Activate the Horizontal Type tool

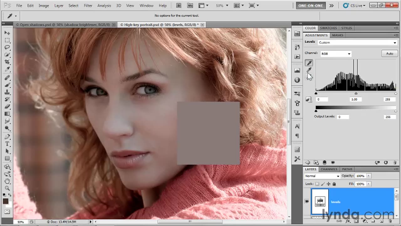[7, 144]
